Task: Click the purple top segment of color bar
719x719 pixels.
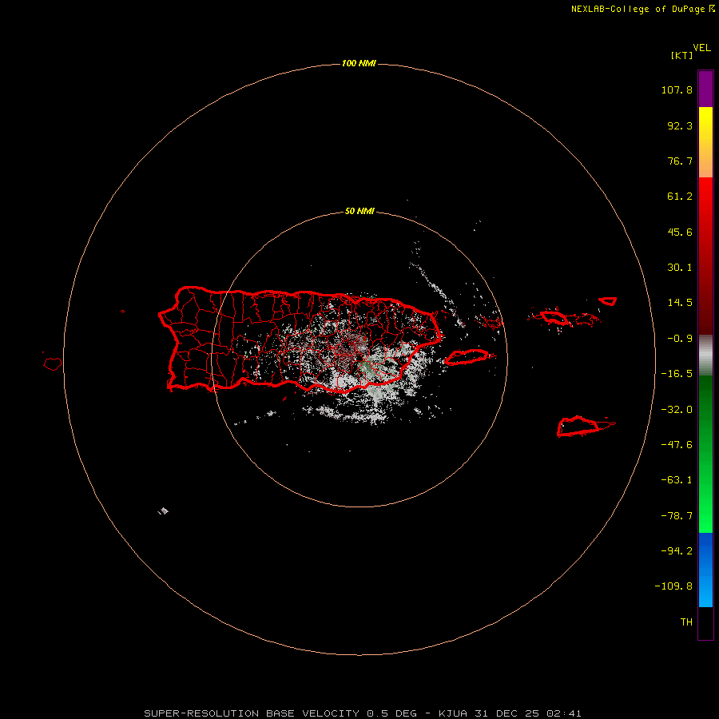Action: pos(705,89)
